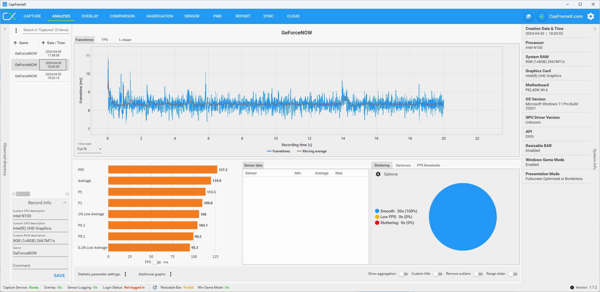
Task: Switch to the OVERLAY tab
Action: tap(90, 16)
